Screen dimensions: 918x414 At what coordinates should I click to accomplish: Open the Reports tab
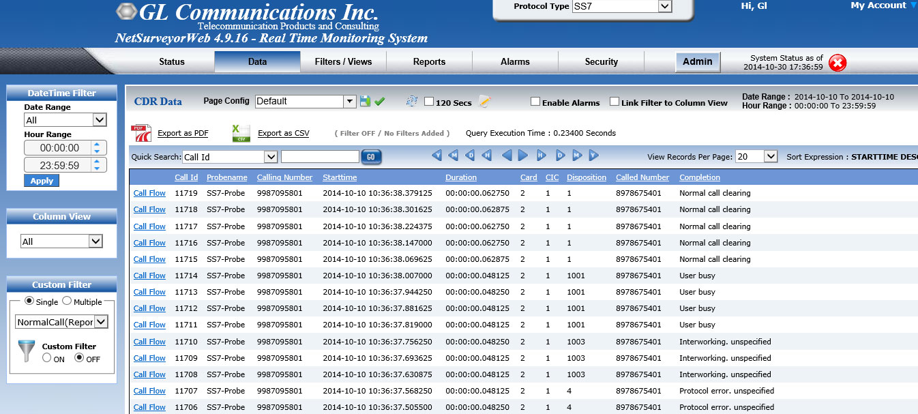[x=429, y=61]
